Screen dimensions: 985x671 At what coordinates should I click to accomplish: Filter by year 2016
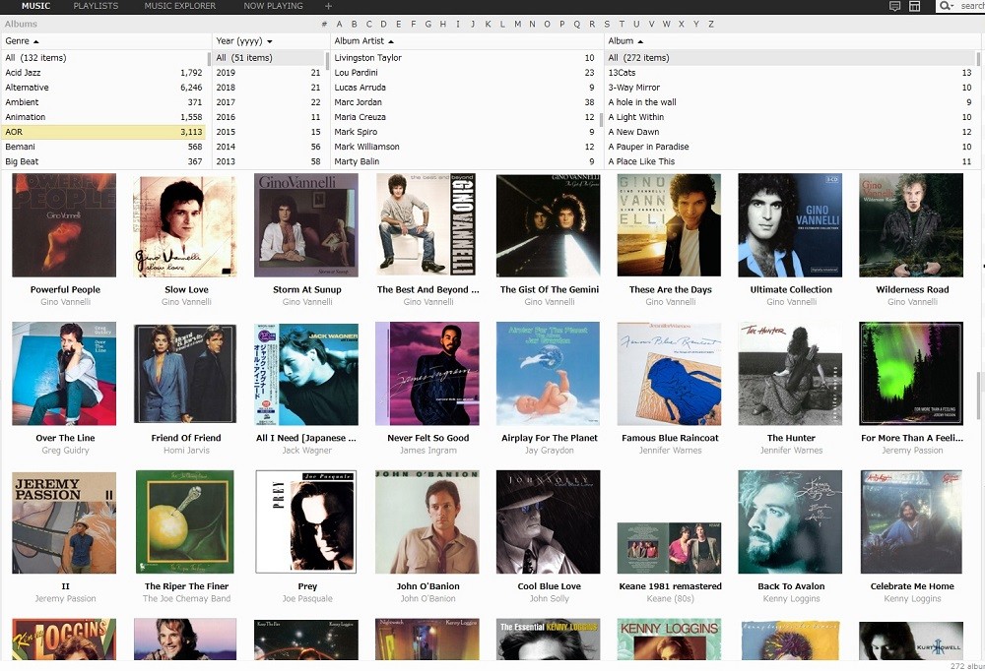coord(268,117)
